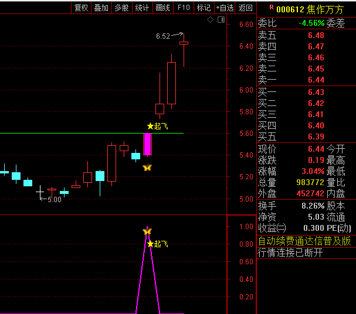Click the 外盘 value 452742
The width and height of the screenshot is (356, 314).
[x=310, y=193]
